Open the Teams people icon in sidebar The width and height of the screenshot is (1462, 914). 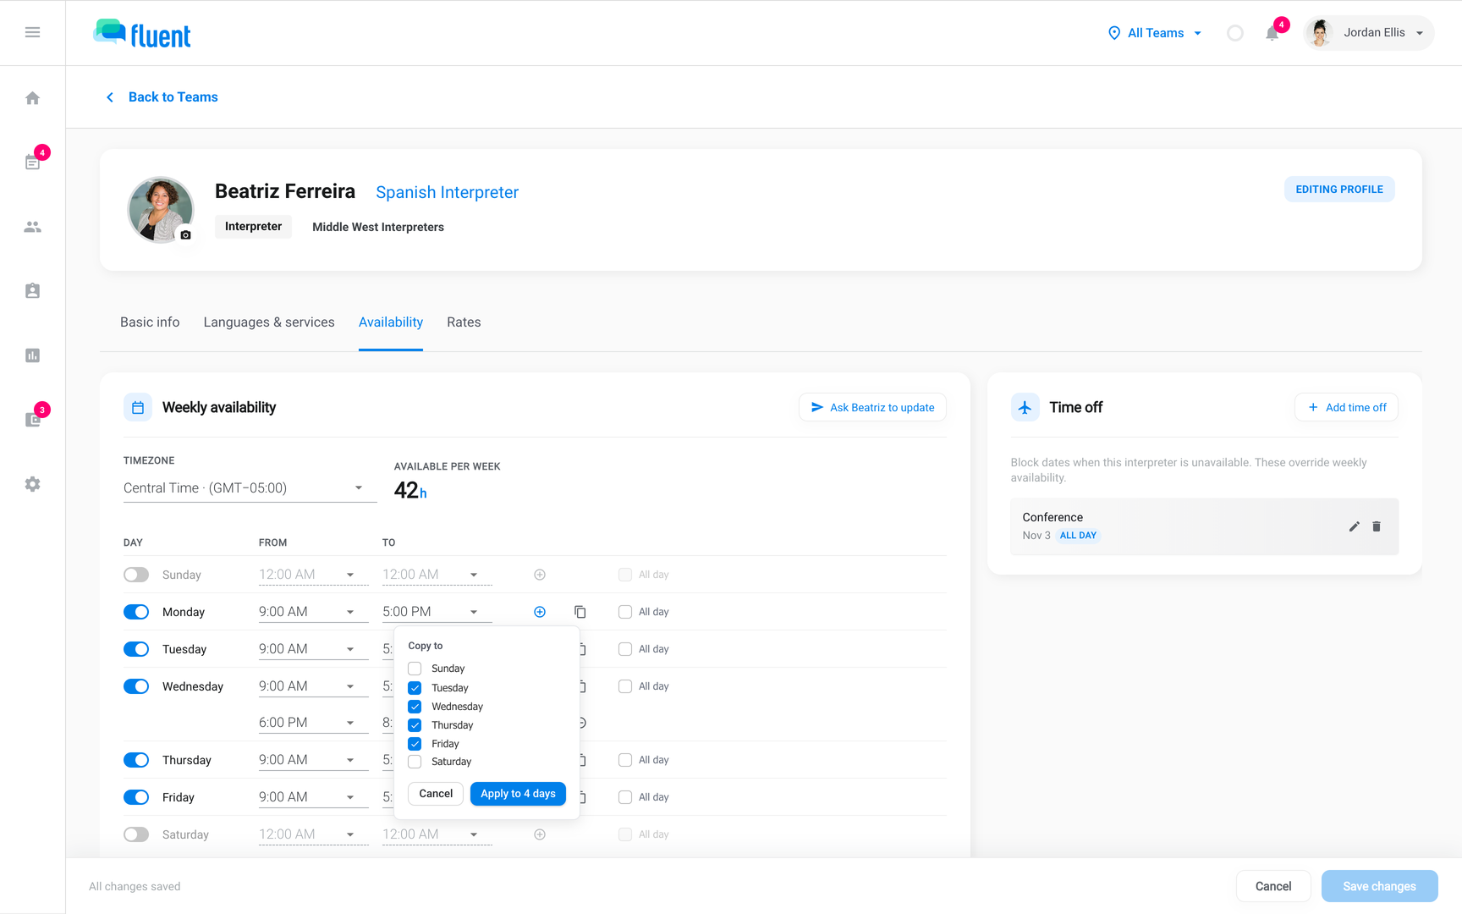click(x=32, y=227)
